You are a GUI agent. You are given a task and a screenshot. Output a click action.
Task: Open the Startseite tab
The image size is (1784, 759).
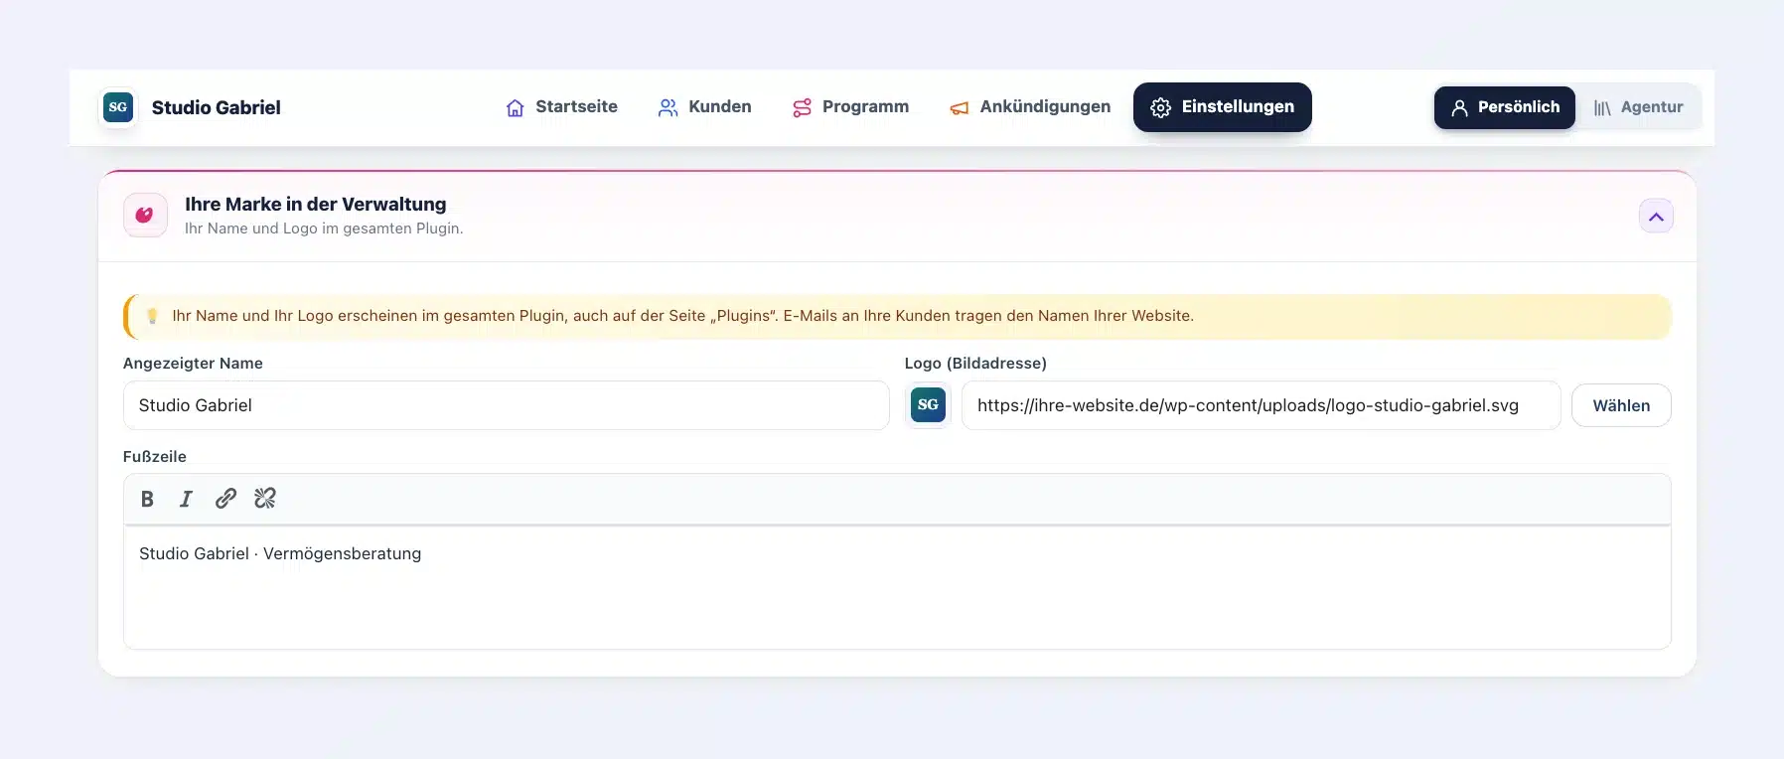(x=561, y=107)
